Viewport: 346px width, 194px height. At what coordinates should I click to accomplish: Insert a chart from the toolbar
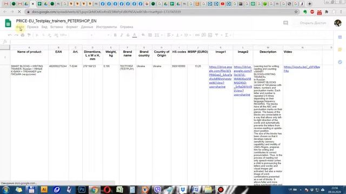pyautogui.click(x=210, y=35)
